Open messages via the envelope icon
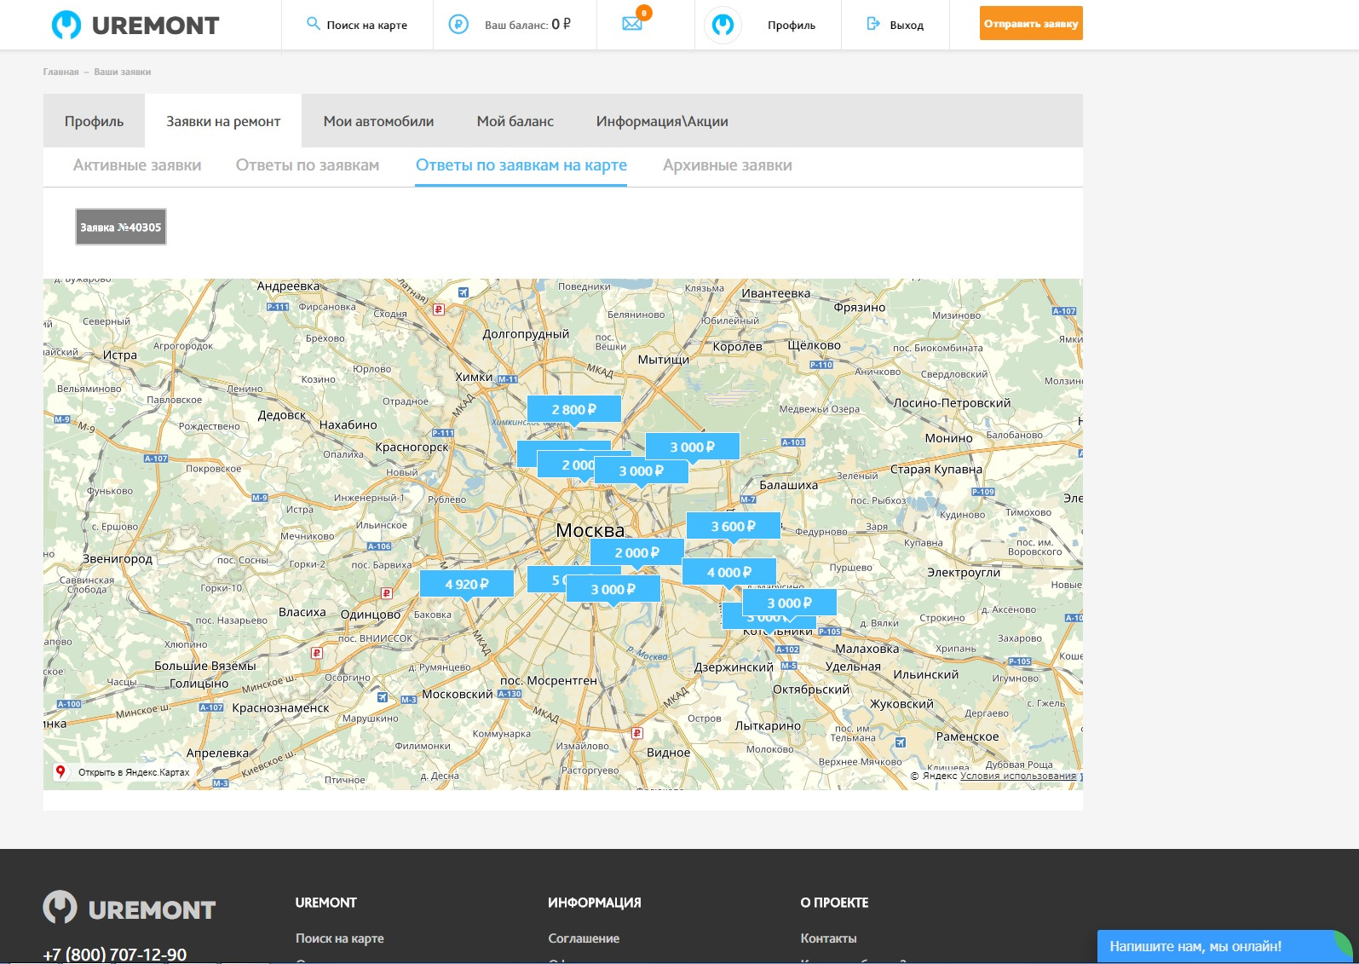The image size is (1359, 964). click(632, 24)
